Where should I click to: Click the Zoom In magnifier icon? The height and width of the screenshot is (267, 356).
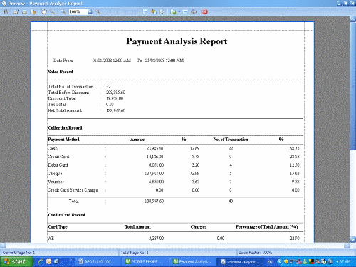coord(98,11)
